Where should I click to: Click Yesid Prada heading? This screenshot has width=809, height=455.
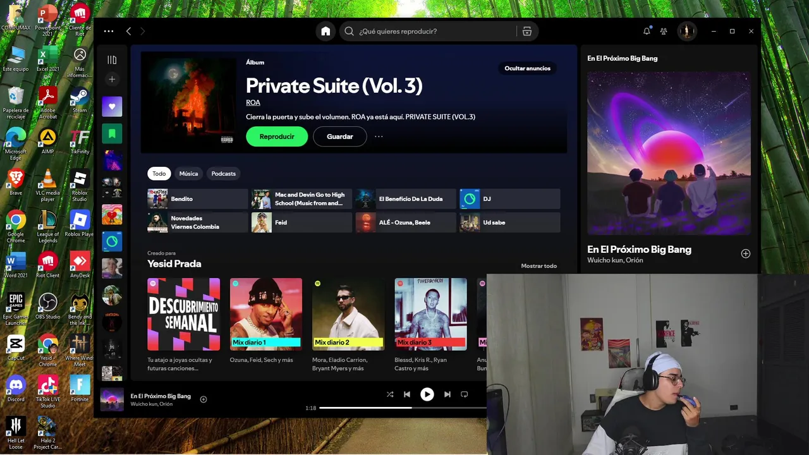(x=174, y=264)
